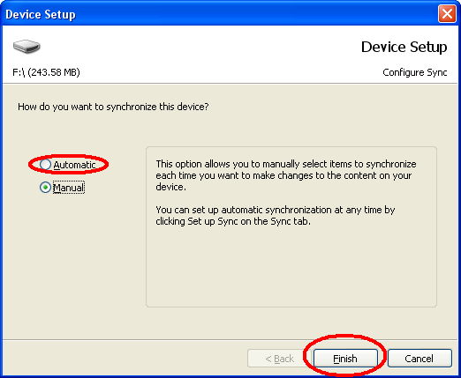Viewport: 461px width, 378px height.
Task: Close the Device Setup window
Action: pyautogui.click(x=447, y=14)
